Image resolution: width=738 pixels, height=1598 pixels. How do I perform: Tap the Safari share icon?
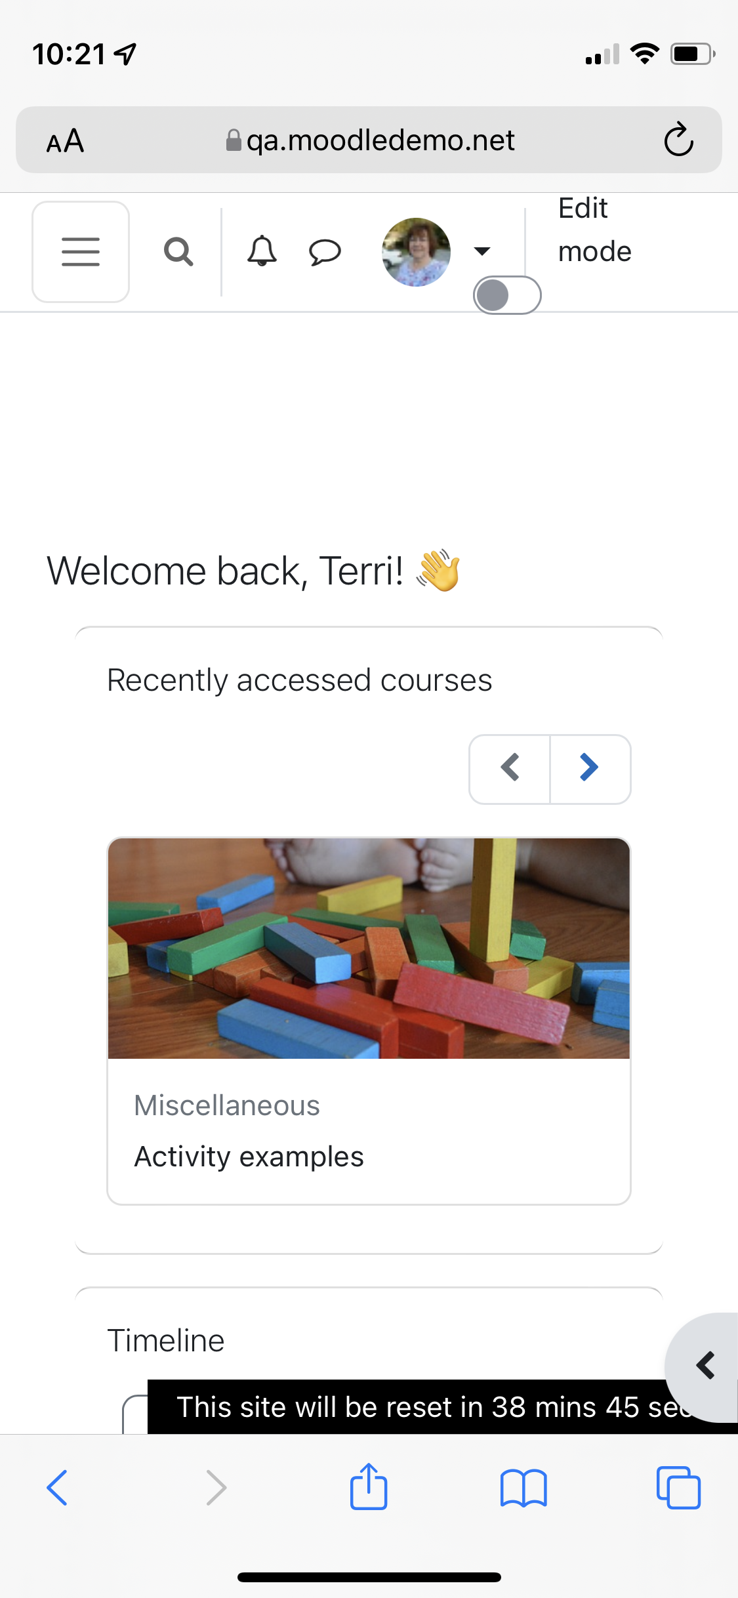pyautogui.click(x=369, y=1487)
